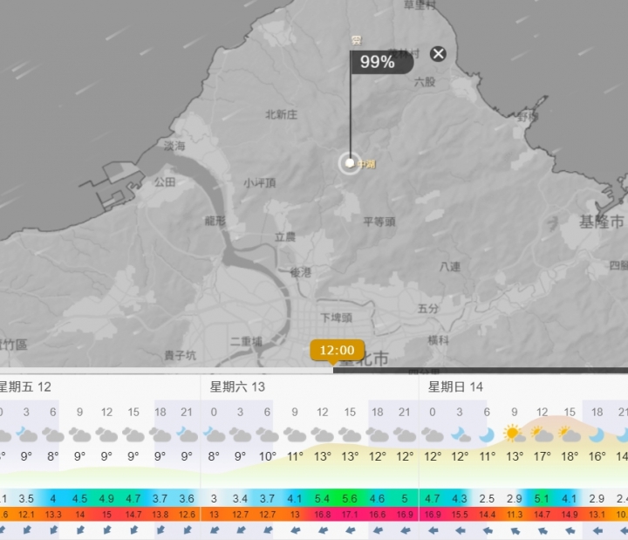
Task: Click Sunday's 6 o'clock crescent moon icon
Action: pos(487,434)
